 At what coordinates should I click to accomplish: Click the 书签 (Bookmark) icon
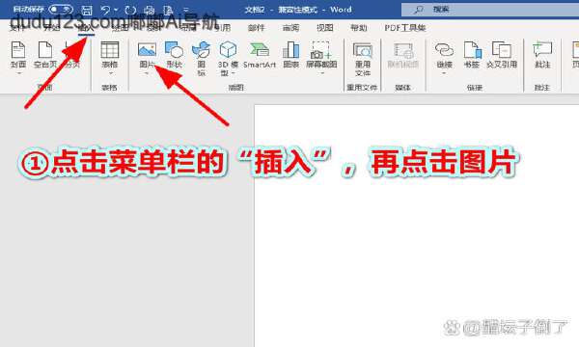point(472,55)
